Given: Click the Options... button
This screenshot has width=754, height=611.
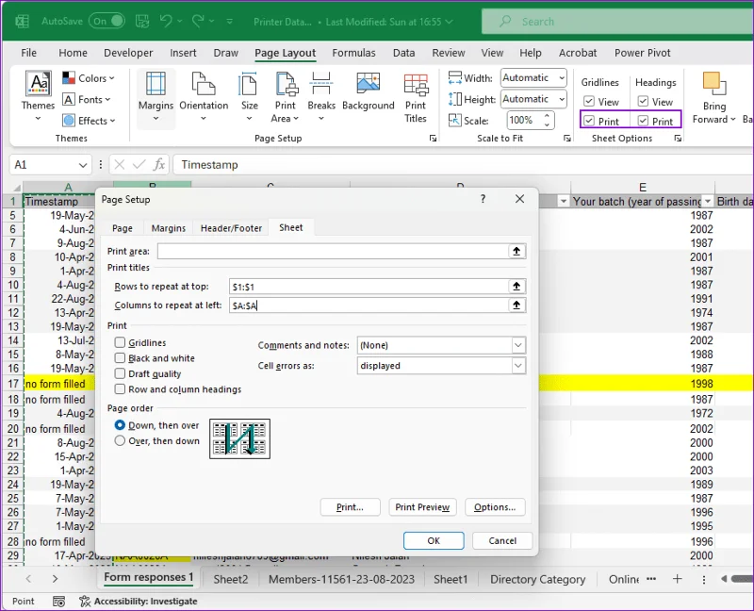Looking at the screenshot, I should pos(495,507).
